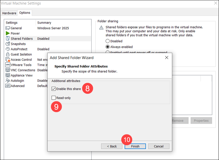
Task: Click the Shared Folders icon
Action: 8,39
